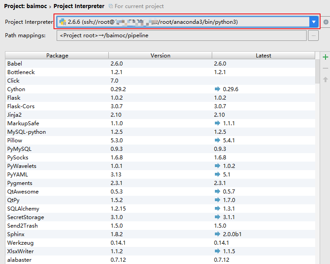Open the Project Interpreter combo box
Viewport: 330px width, 264px height.
(x=187, y=22)
